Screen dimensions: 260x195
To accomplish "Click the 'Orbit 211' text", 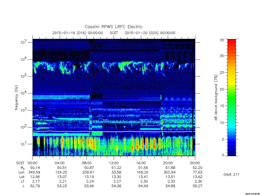I will (x=231, y=174).
